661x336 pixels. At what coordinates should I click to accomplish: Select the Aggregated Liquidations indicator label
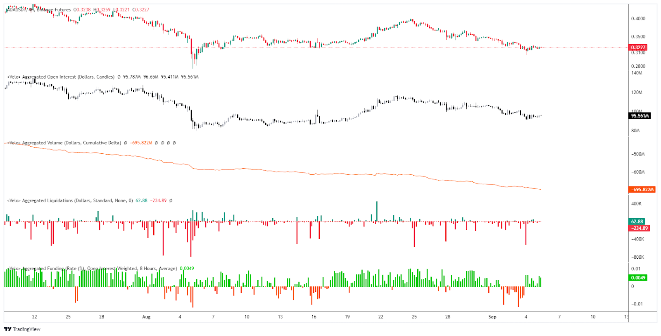[70, 201]
